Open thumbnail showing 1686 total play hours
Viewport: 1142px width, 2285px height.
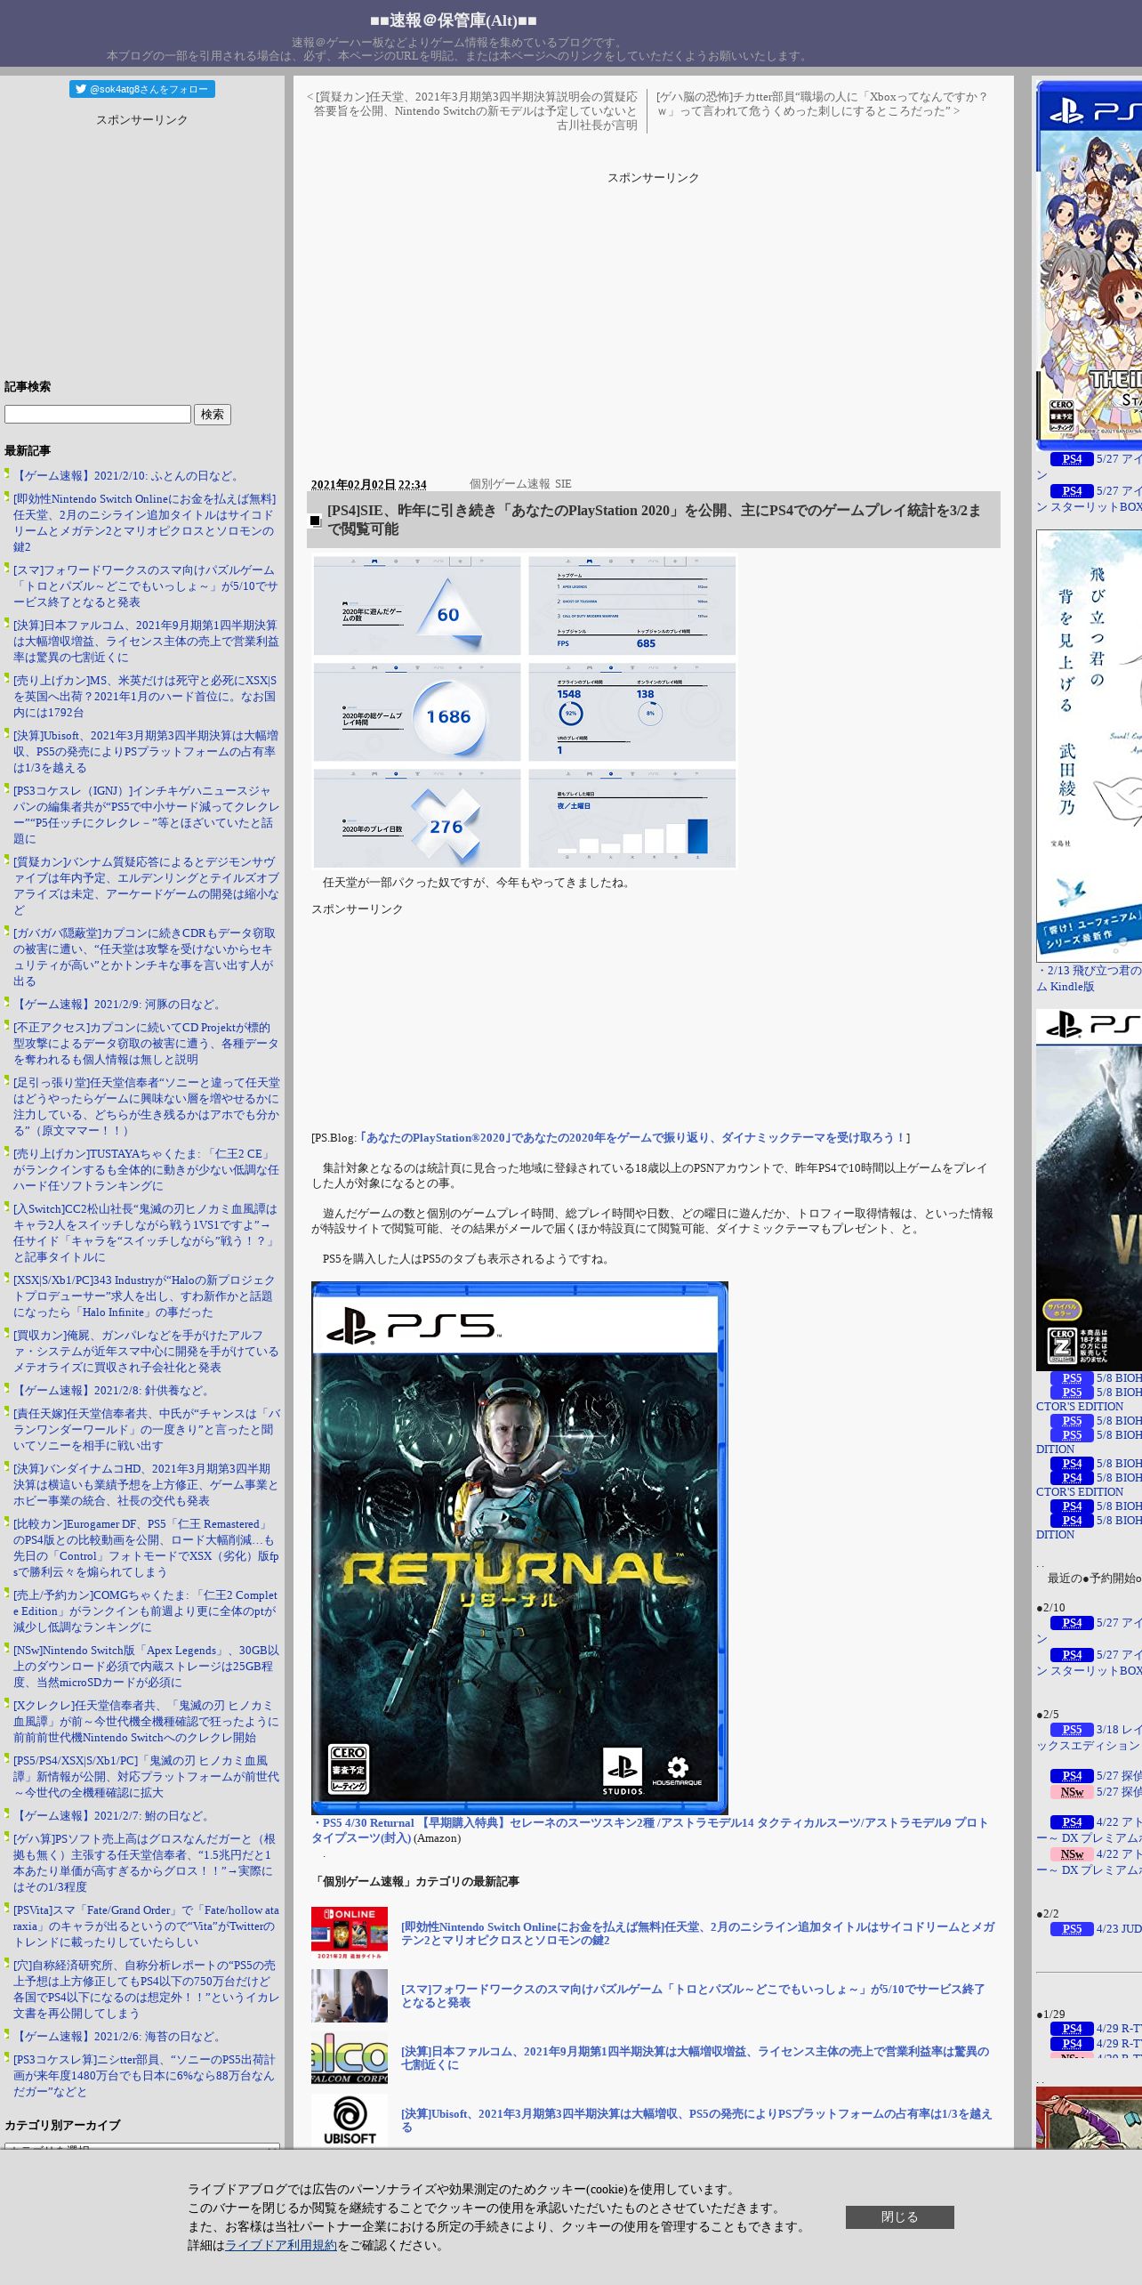point(417,712)
